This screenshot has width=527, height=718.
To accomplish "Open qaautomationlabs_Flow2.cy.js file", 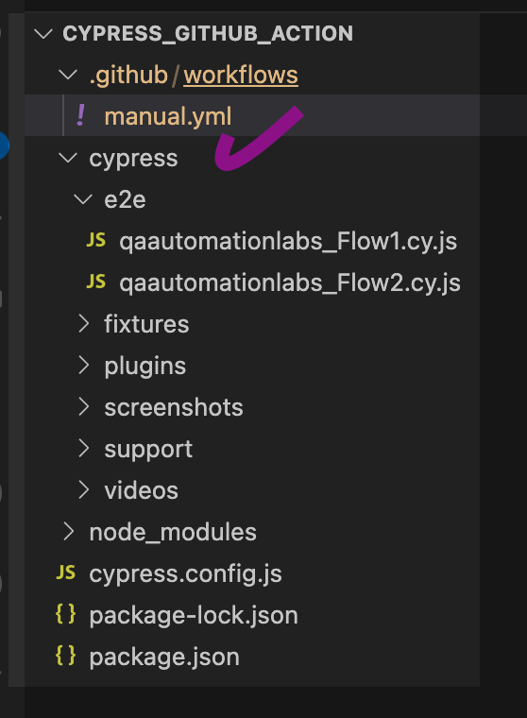I will (x=290, y=282).
